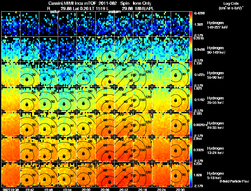The image size is (251, 191).
Task: Click the 20:24 time axis label
Action: pos(161,189)
